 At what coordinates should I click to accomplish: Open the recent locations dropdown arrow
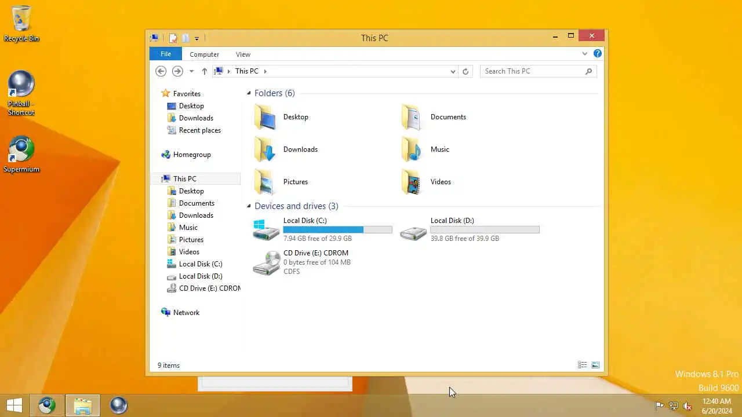(191, 71)
